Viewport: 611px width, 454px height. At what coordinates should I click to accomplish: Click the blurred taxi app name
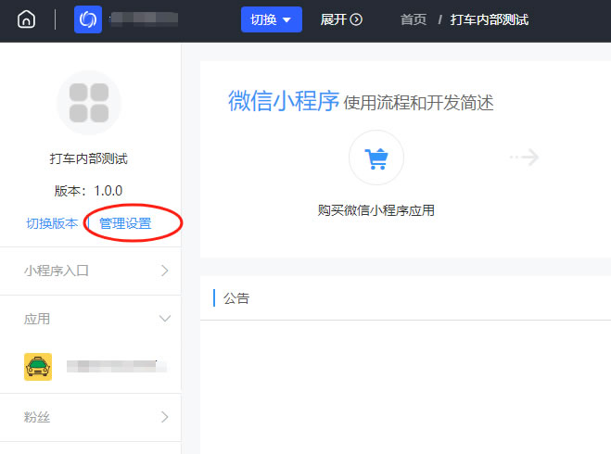[117, 366]
